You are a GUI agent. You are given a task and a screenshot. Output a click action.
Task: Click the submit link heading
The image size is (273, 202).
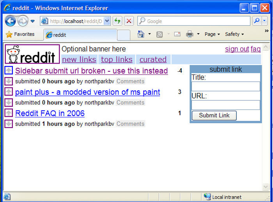point(226,69)
